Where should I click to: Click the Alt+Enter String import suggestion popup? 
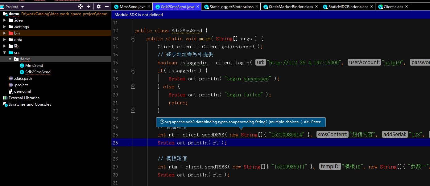(241, 122)
